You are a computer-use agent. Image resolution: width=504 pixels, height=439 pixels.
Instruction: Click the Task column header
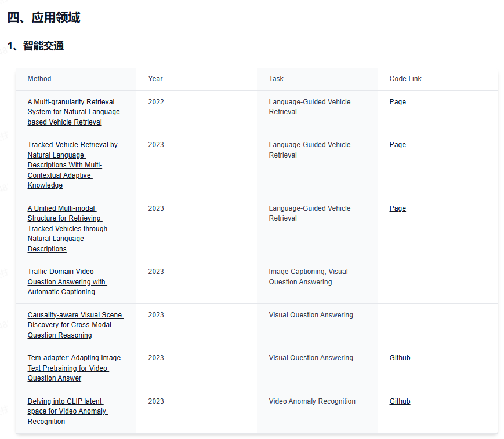[x=276, y=79]
